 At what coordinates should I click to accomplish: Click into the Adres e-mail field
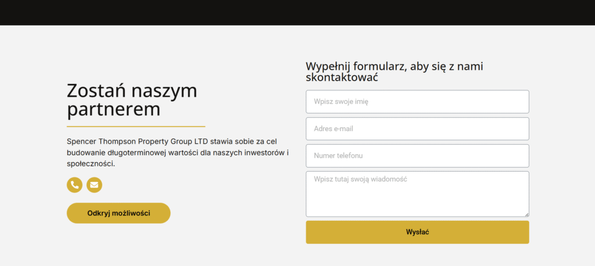pos(417,129)
